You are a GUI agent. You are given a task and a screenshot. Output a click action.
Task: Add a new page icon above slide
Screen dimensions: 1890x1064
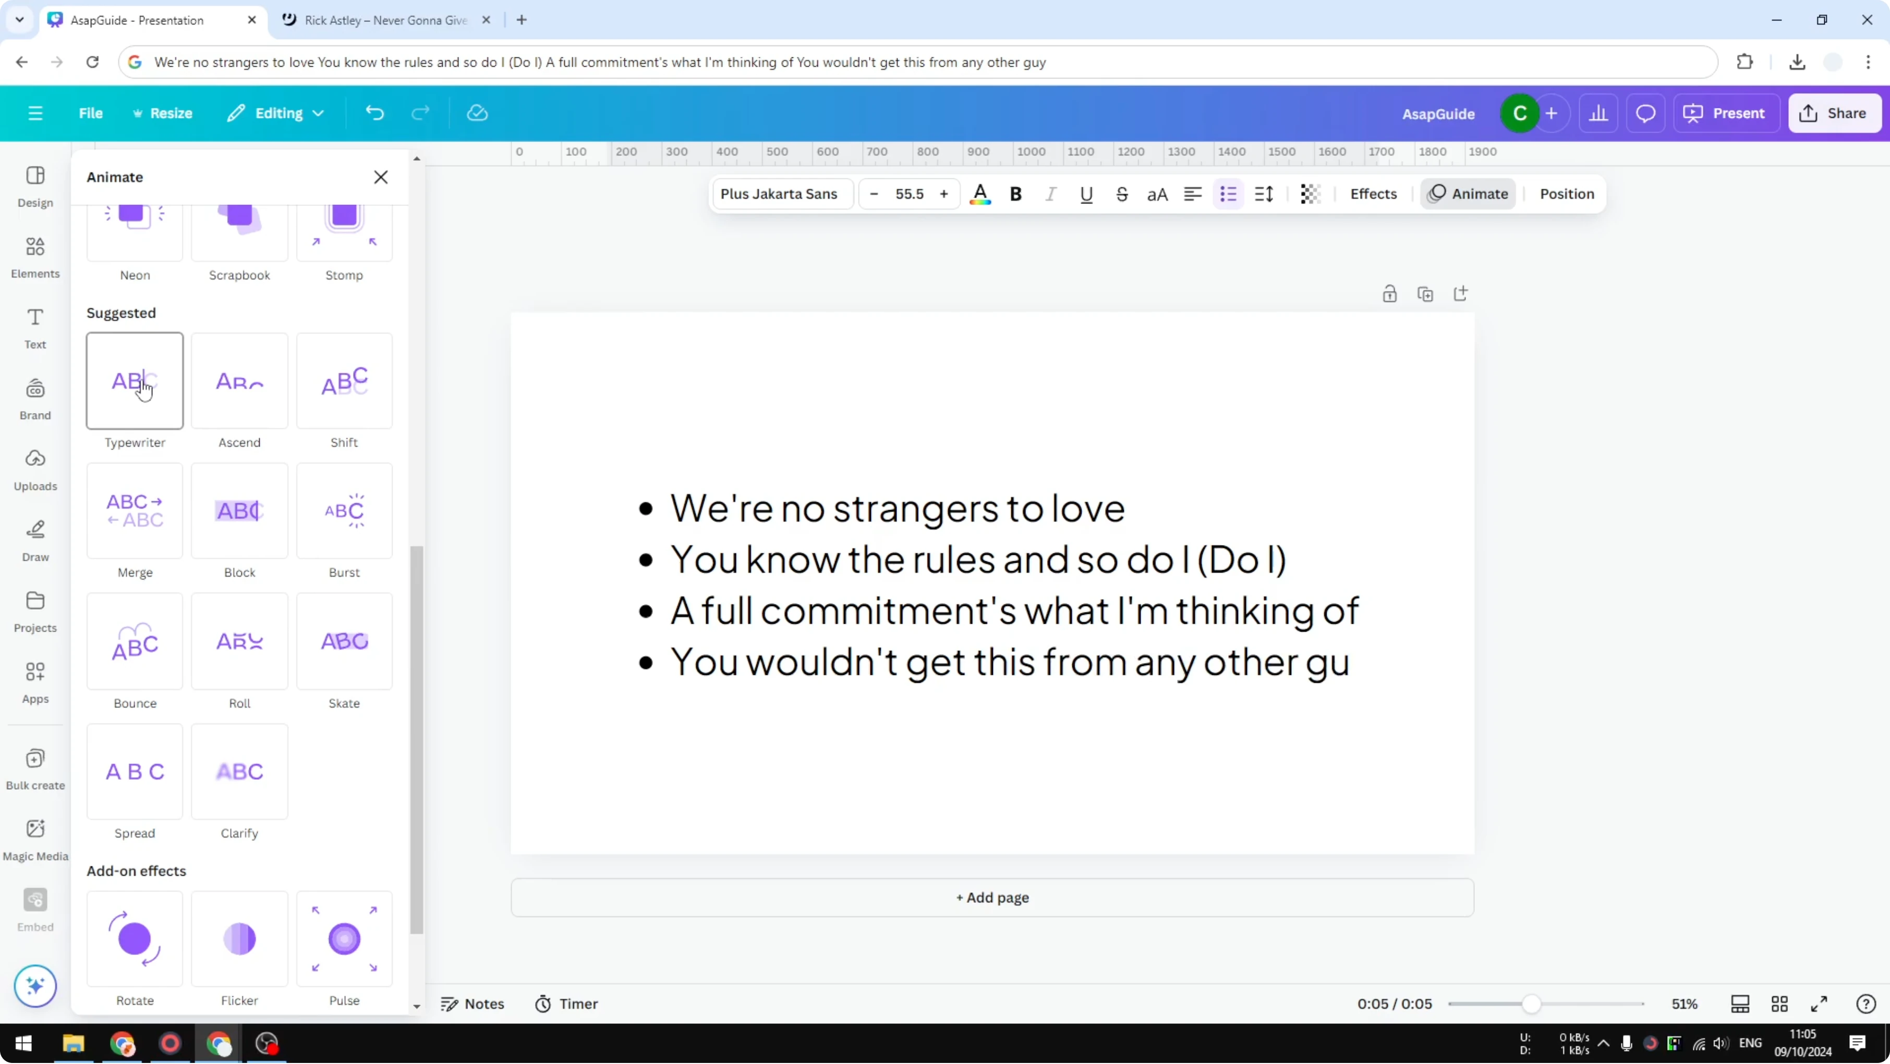coord(1461,294)
